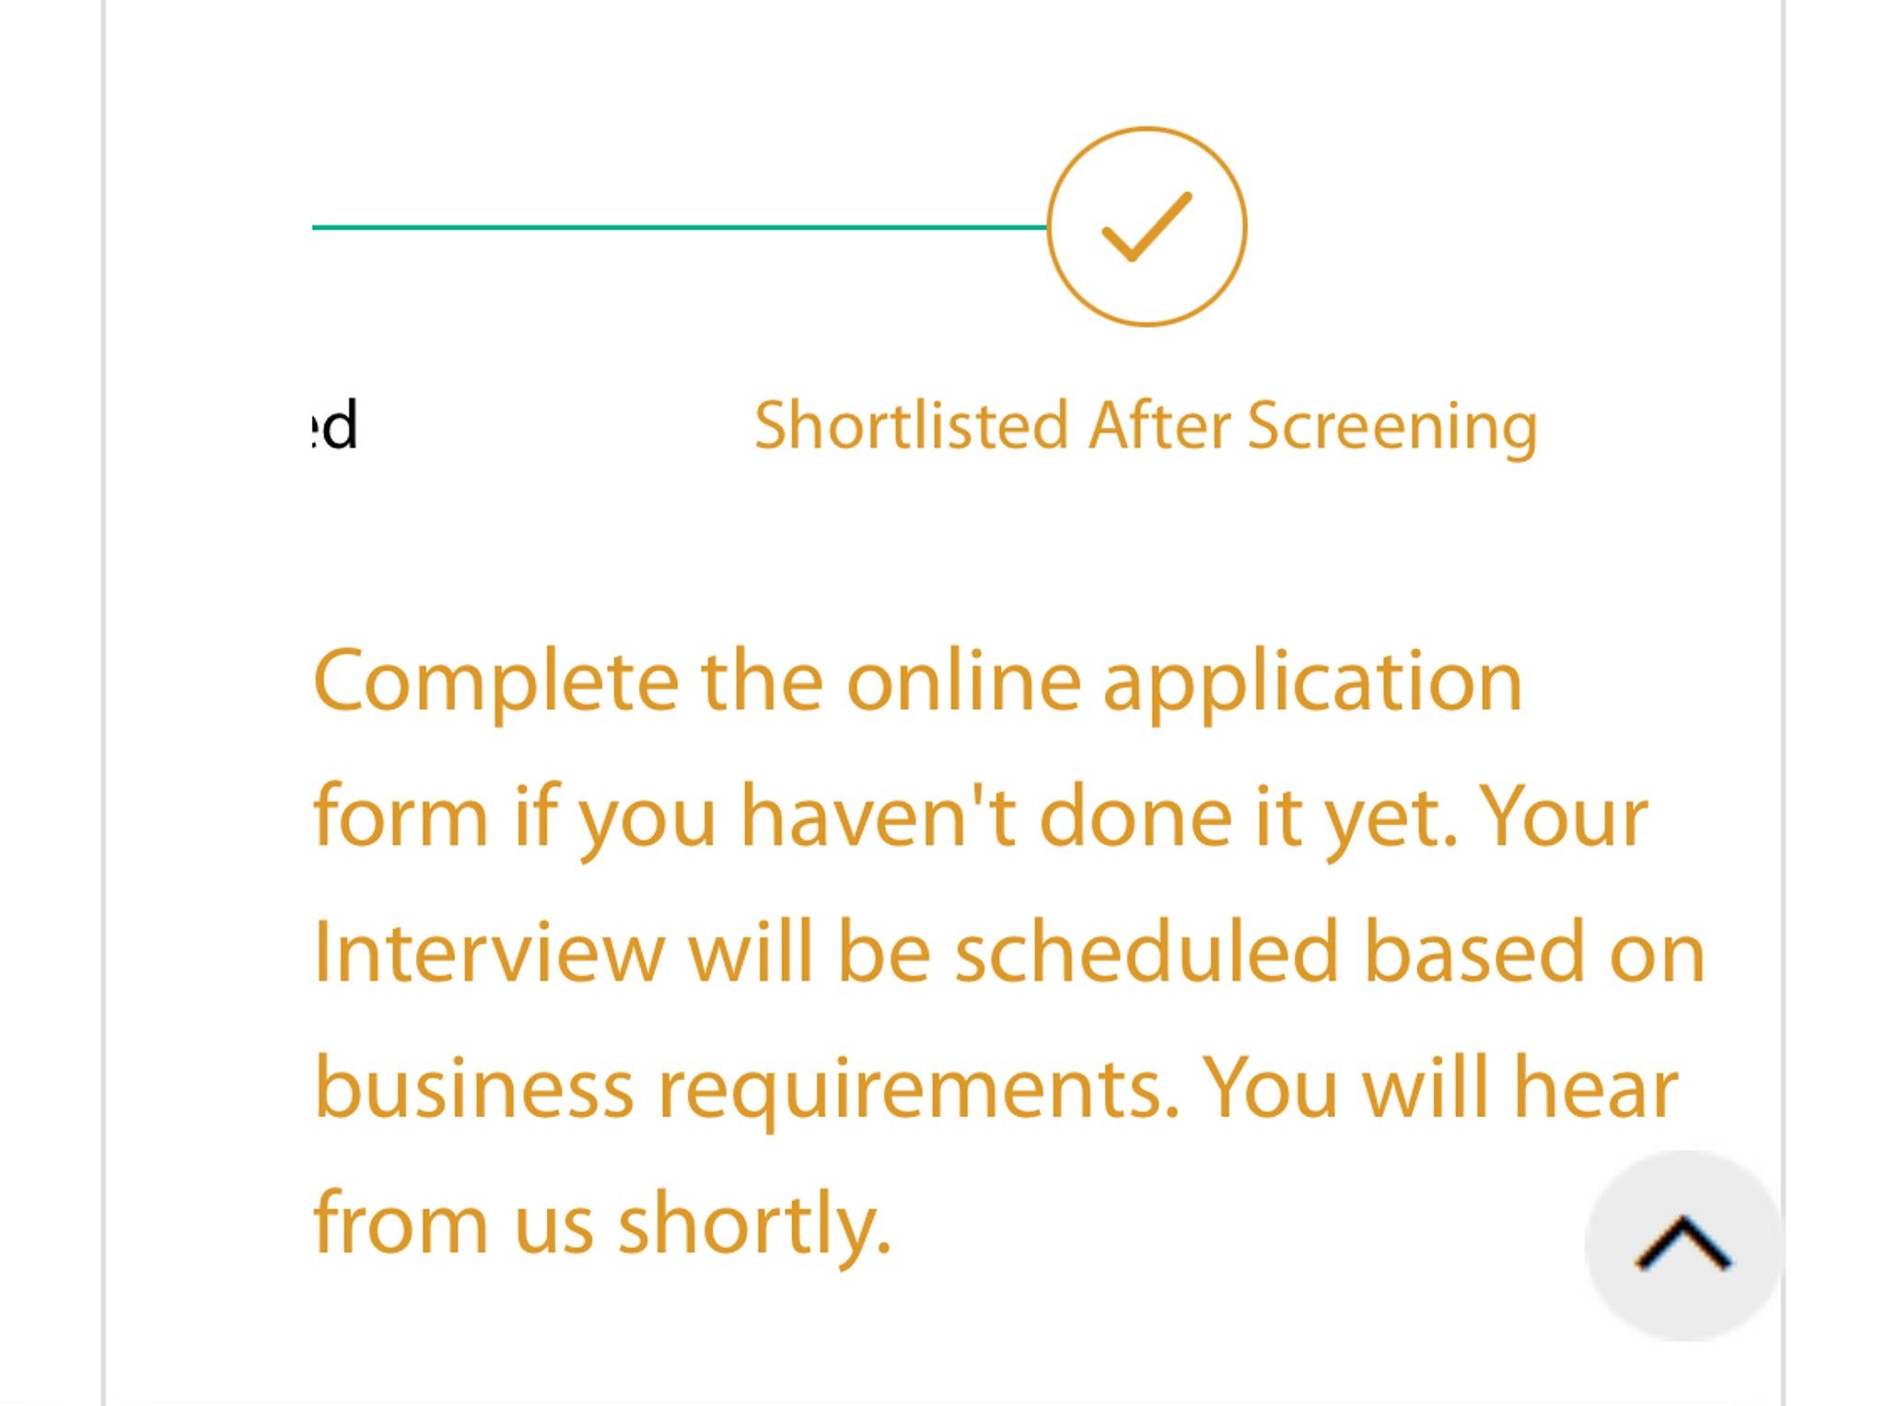Click the Shortlisted After Screening label
The image size is (1886, 1406).
tap(1146, 426)
